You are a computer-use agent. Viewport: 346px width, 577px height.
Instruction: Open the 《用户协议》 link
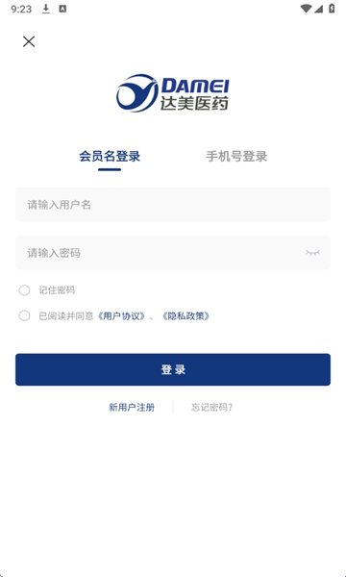pos(121,316)
